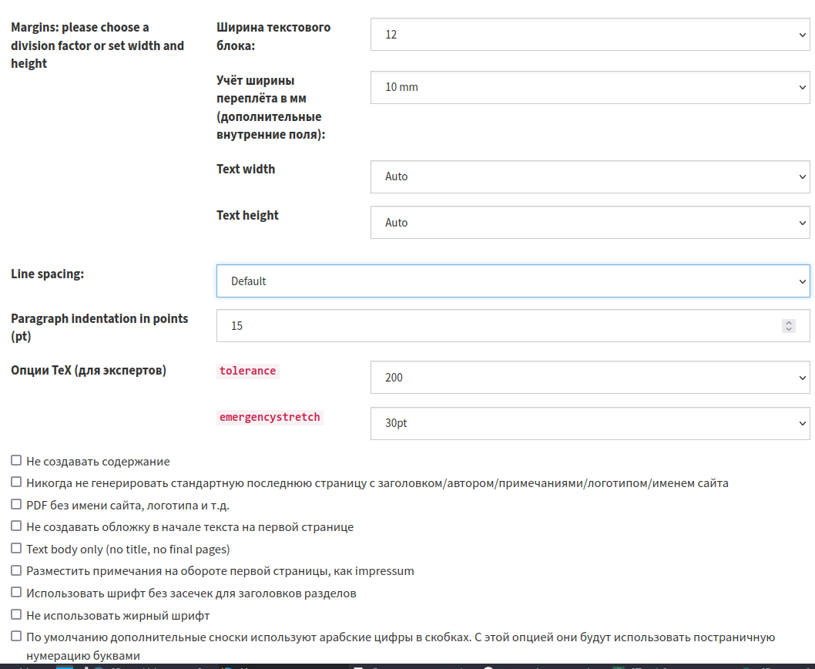The width and height of the screenshot is (815, 669).
Task: Expand the Line spacing Default dropdown
Action: (x=512, y=281)
